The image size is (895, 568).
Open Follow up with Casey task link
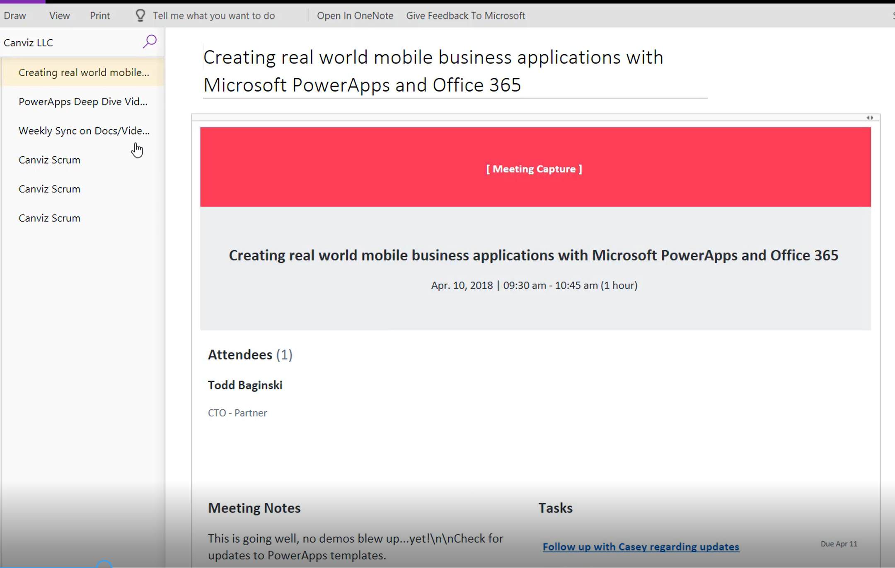coord(641,547)
